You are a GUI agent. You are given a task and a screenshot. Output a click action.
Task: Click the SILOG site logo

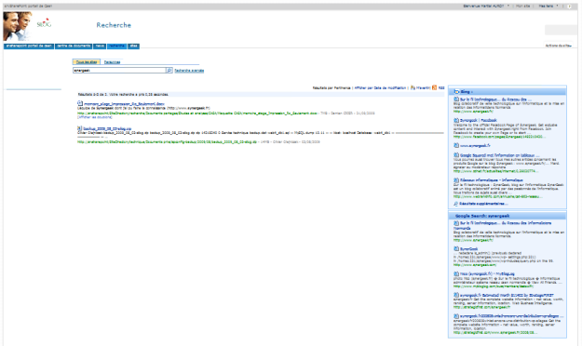click(x=44, y=23)
